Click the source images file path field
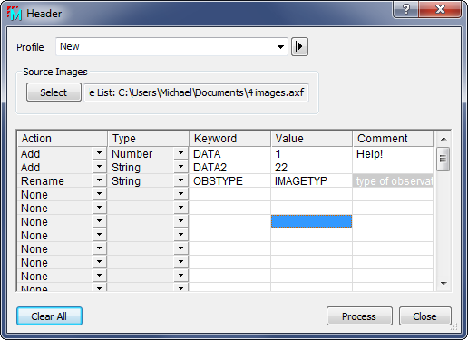This screenshot has height=340, width=468. 196,92
